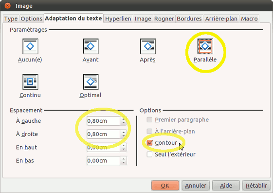Select the Adaptation du texte tab

[x=73, y=19]
